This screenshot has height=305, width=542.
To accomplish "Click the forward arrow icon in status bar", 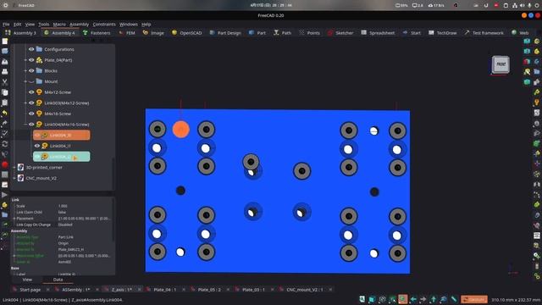I will (x=423, y=299).
